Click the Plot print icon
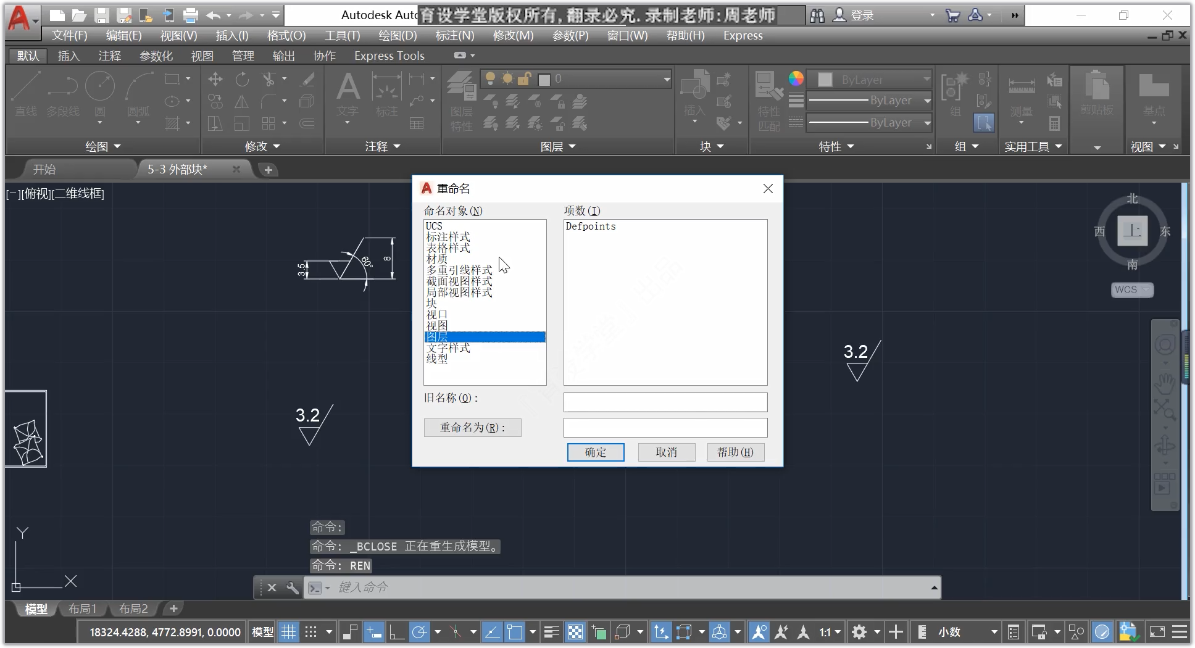1195x648 pixels. [x=191, y=15]
